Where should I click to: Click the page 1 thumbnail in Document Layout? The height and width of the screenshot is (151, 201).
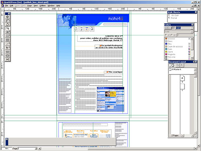point(182,78)
